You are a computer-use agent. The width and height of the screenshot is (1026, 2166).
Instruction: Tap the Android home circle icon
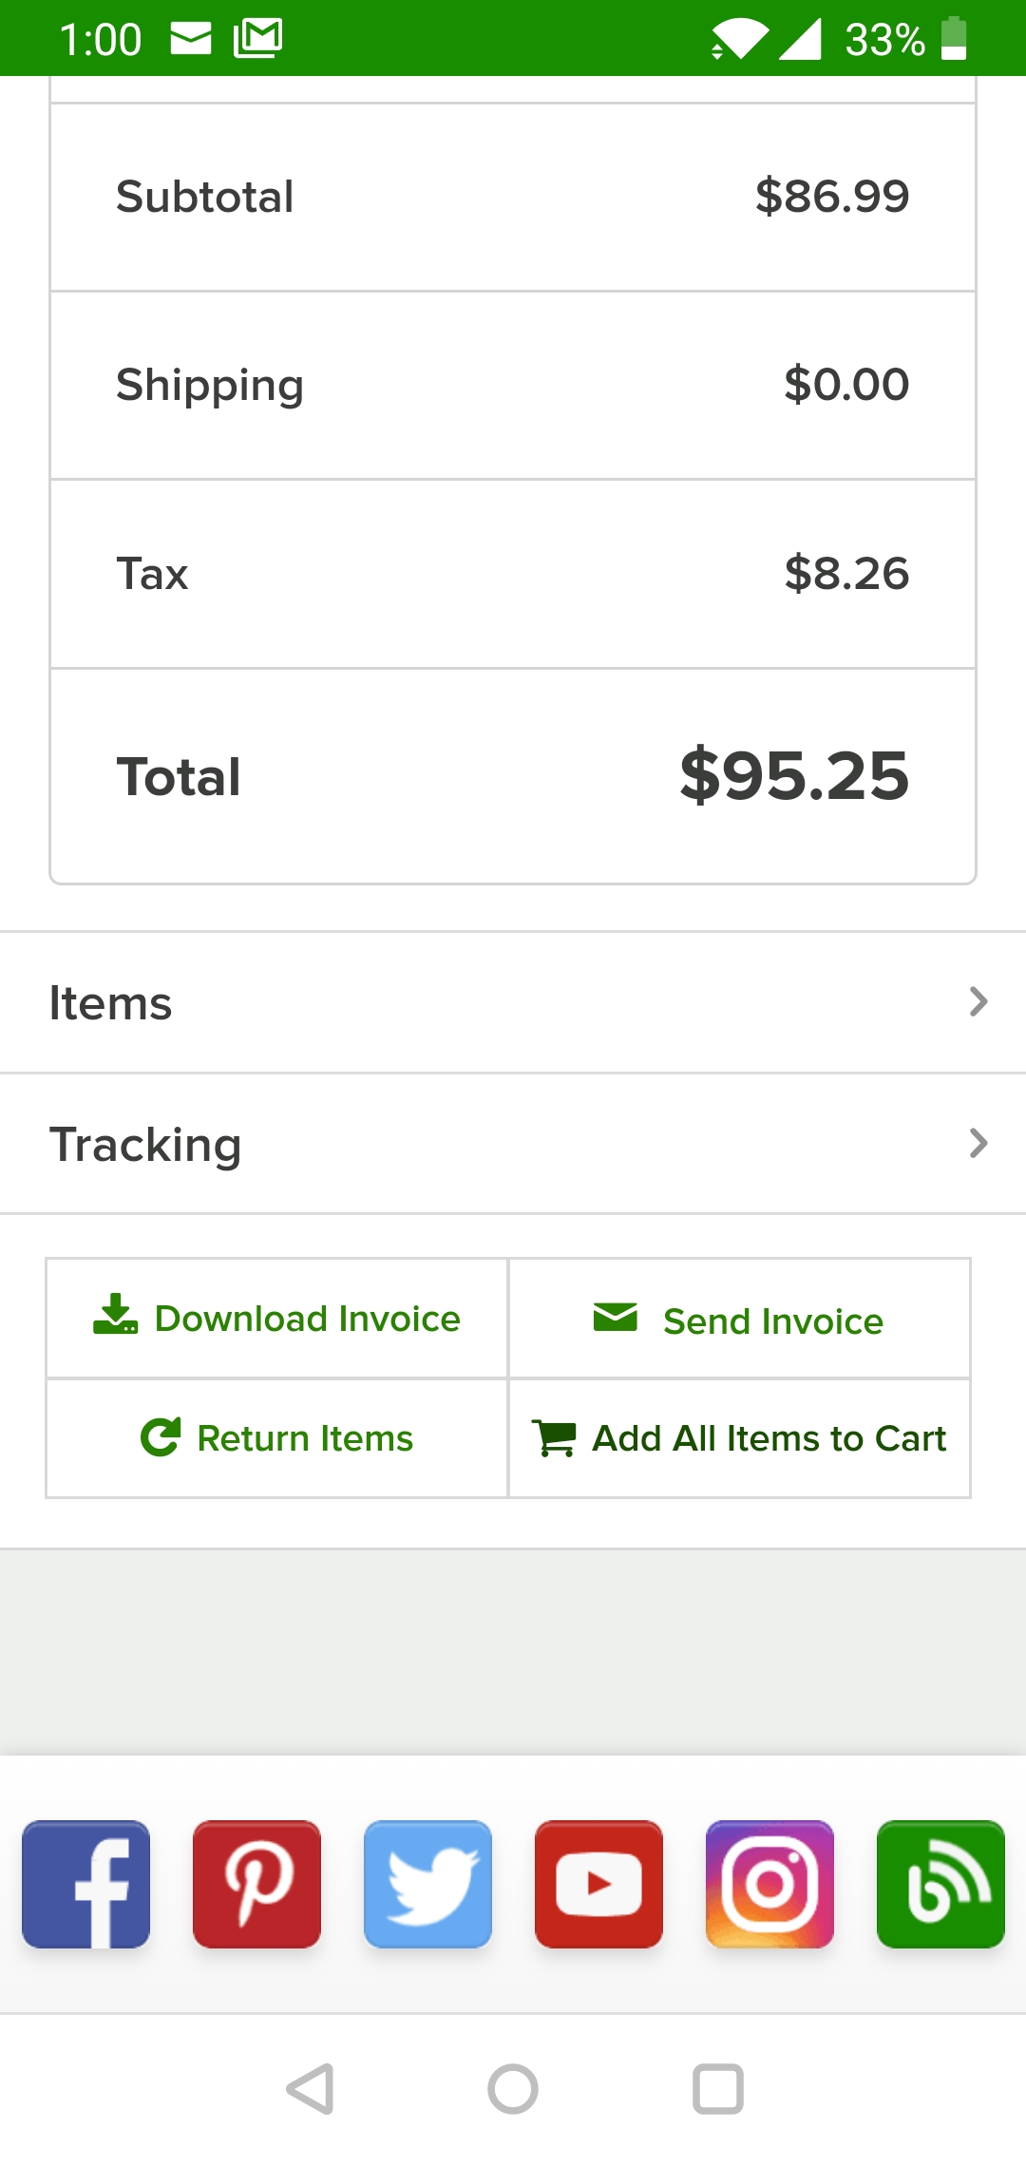tap(513, 2089)
